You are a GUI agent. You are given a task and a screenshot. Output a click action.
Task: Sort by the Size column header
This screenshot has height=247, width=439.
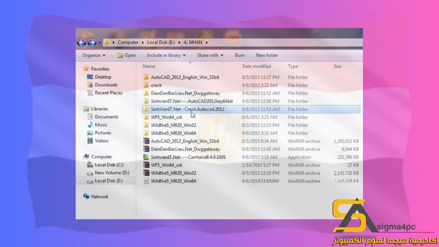pos(337,66)
